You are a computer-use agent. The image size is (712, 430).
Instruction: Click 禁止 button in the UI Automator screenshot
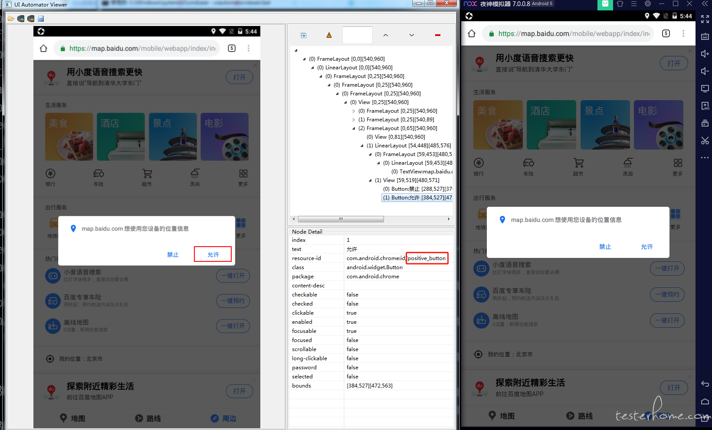click(x=173, y=254)
